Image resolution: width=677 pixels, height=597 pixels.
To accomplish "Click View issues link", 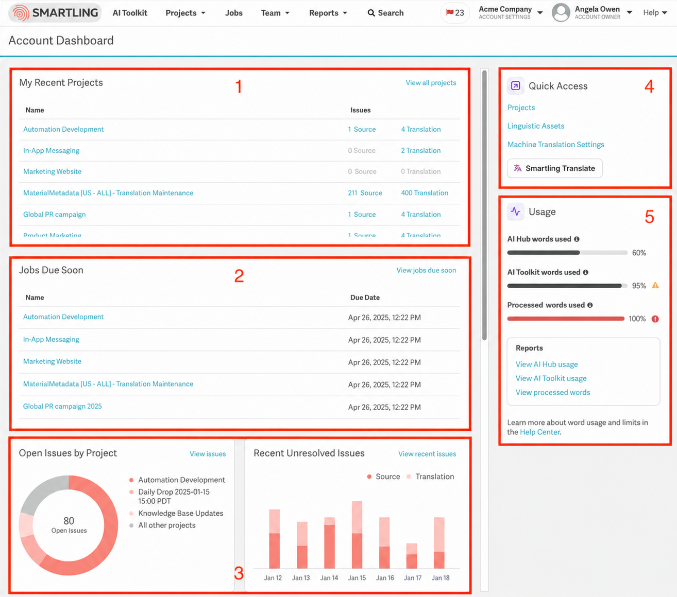I will click(x=208, y=454).
